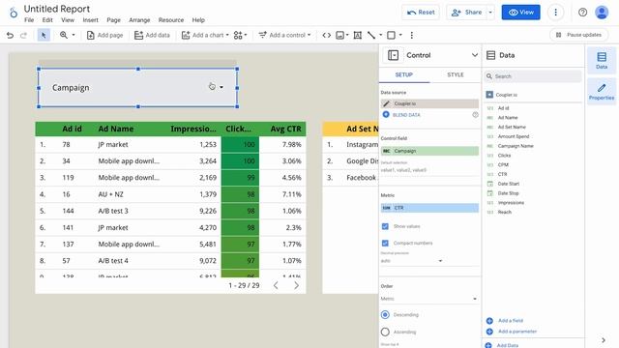Collapse the side panel chevron at bottom right
This screenshot has width=619, height=348.
604,340
